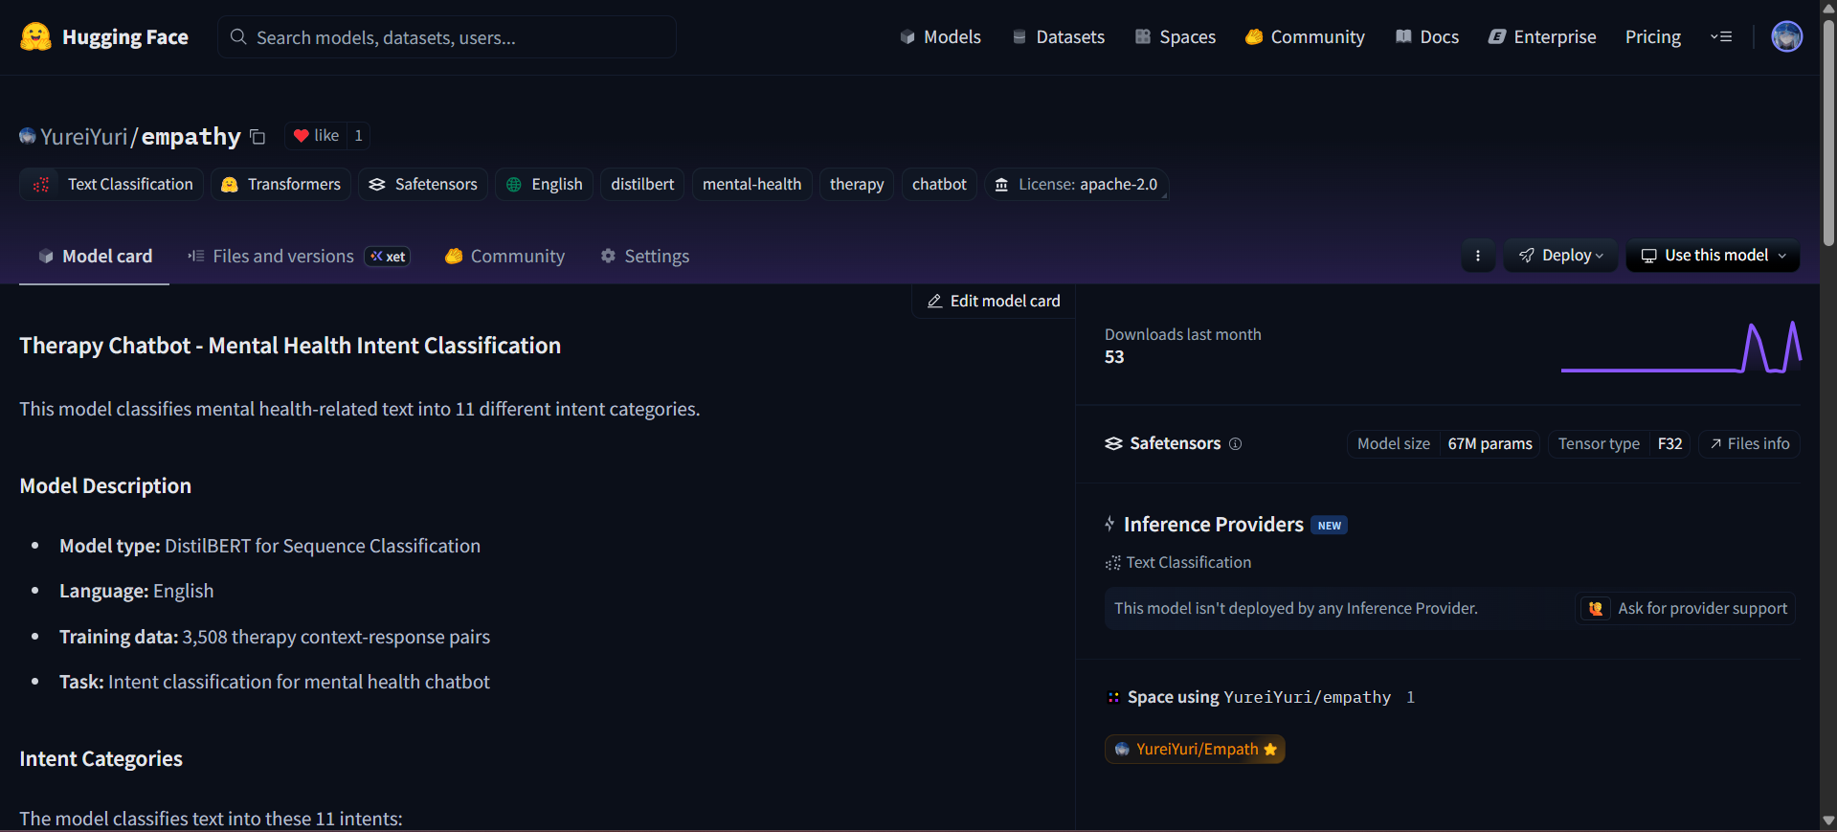The image size is (1837, 832).
Task: Click the search magnifier icon
Action: [238, 37]
